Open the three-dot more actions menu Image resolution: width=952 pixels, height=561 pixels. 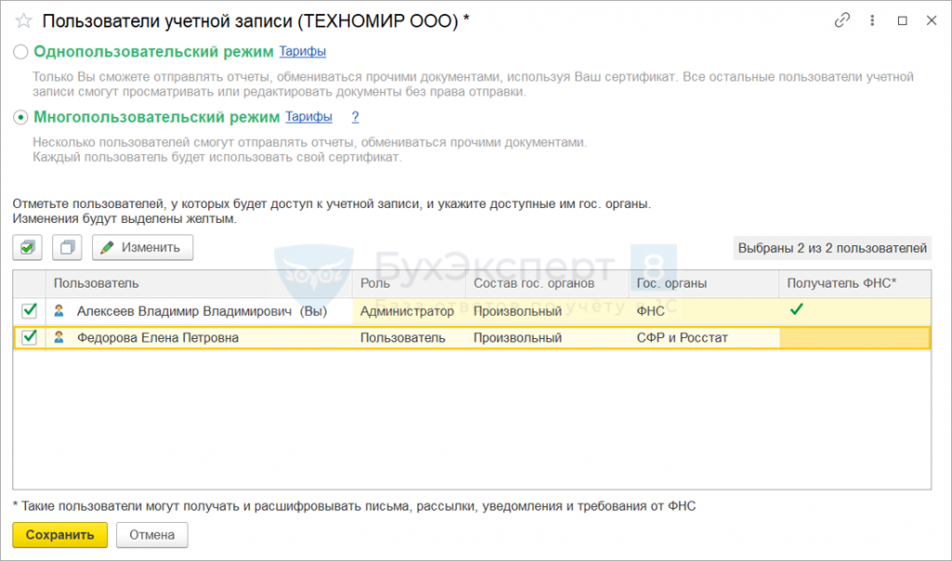click(872, 20)
